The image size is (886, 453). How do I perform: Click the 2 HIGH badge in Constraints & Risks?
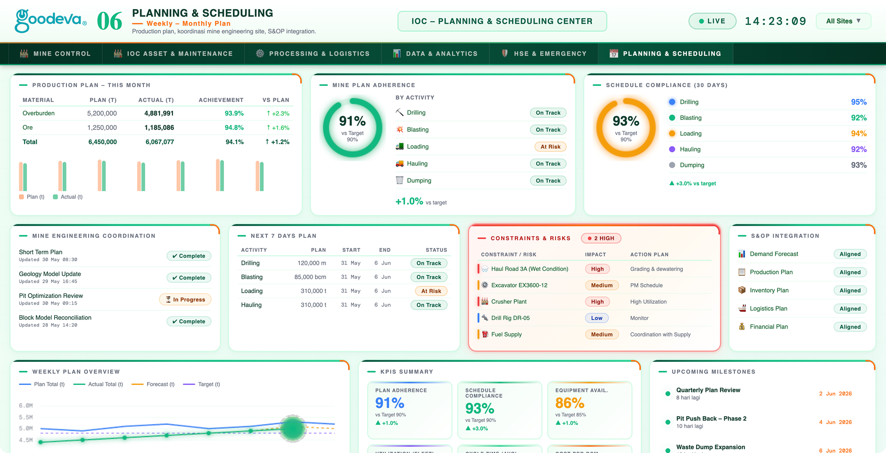pyautogui.click(x=601, y=238)
